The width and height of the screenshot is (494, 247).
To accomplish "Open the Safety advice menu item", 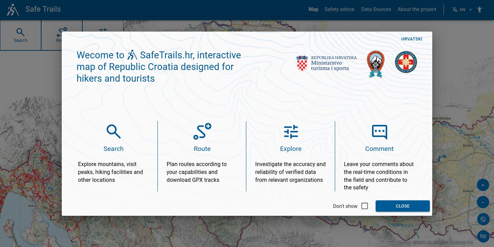I will coord(339,9).
